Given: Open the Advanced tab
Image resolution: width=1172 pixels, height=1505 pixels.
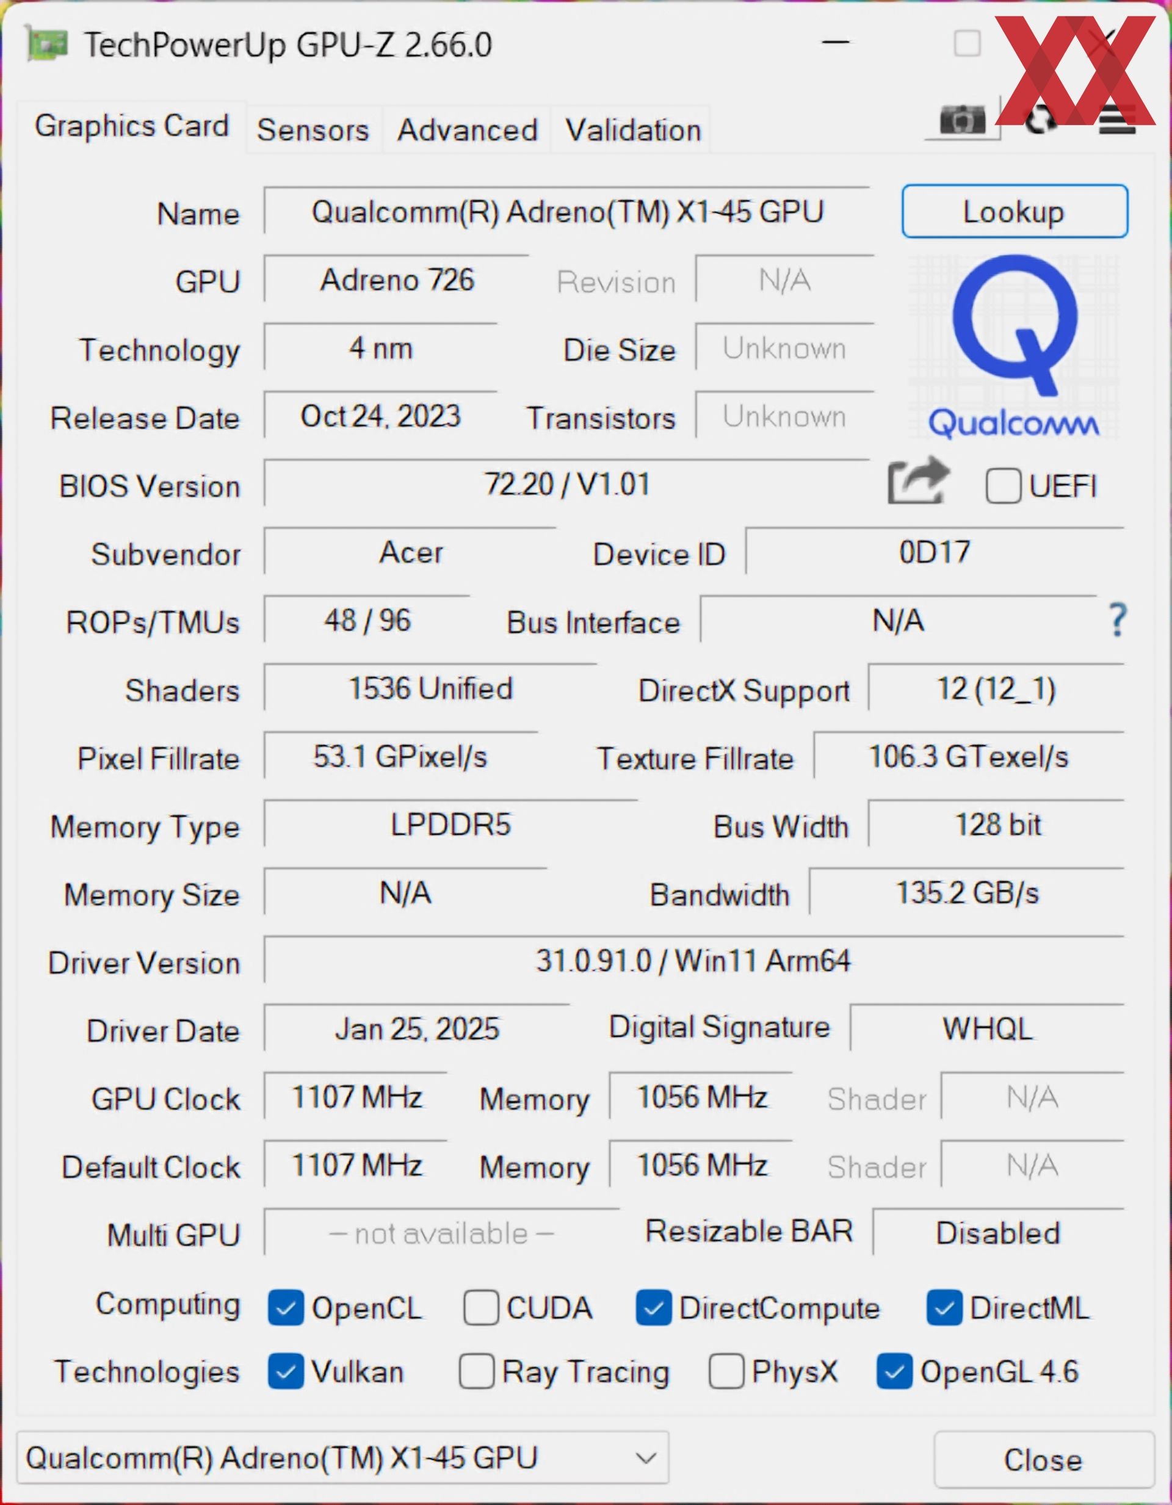Looking at the screenshot, I should (468, 129).
